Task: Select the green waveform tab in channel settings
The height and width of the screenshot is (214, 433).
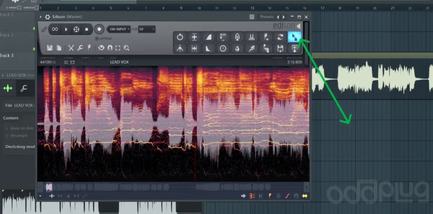Action: [x=8, y=88]
